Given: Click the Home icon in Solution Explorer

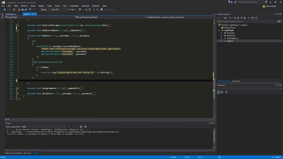Looking at the screenshot, I should (226, 18).
